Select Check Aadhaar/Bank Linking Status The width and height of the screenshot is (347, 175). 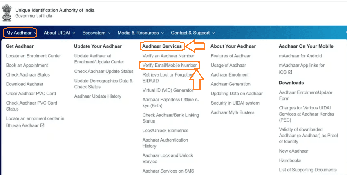(170, 118)
